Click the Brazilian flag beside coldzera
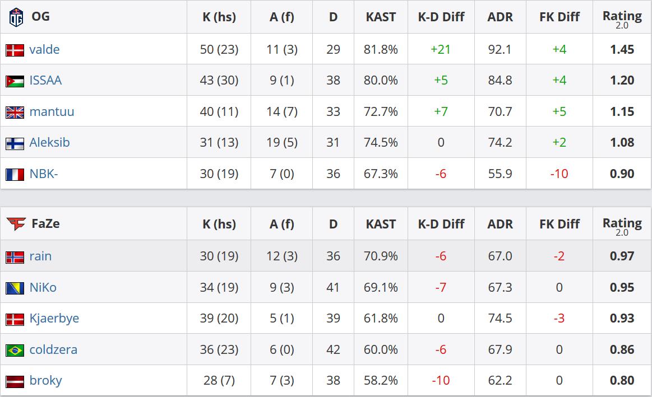The width and height of the screenshot is (652, 397). (15, 350)
